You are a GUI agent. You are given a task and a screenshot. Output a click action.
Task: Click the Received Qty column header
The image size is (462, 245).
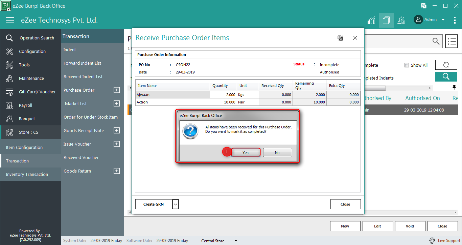[x=276, y=86]
